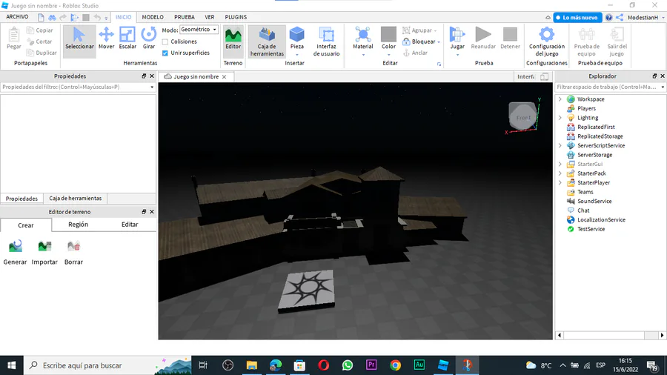The height and width of the screenshot is (375, 667).
Task: Expand the StarterPack node
Action: pos(560,173)
